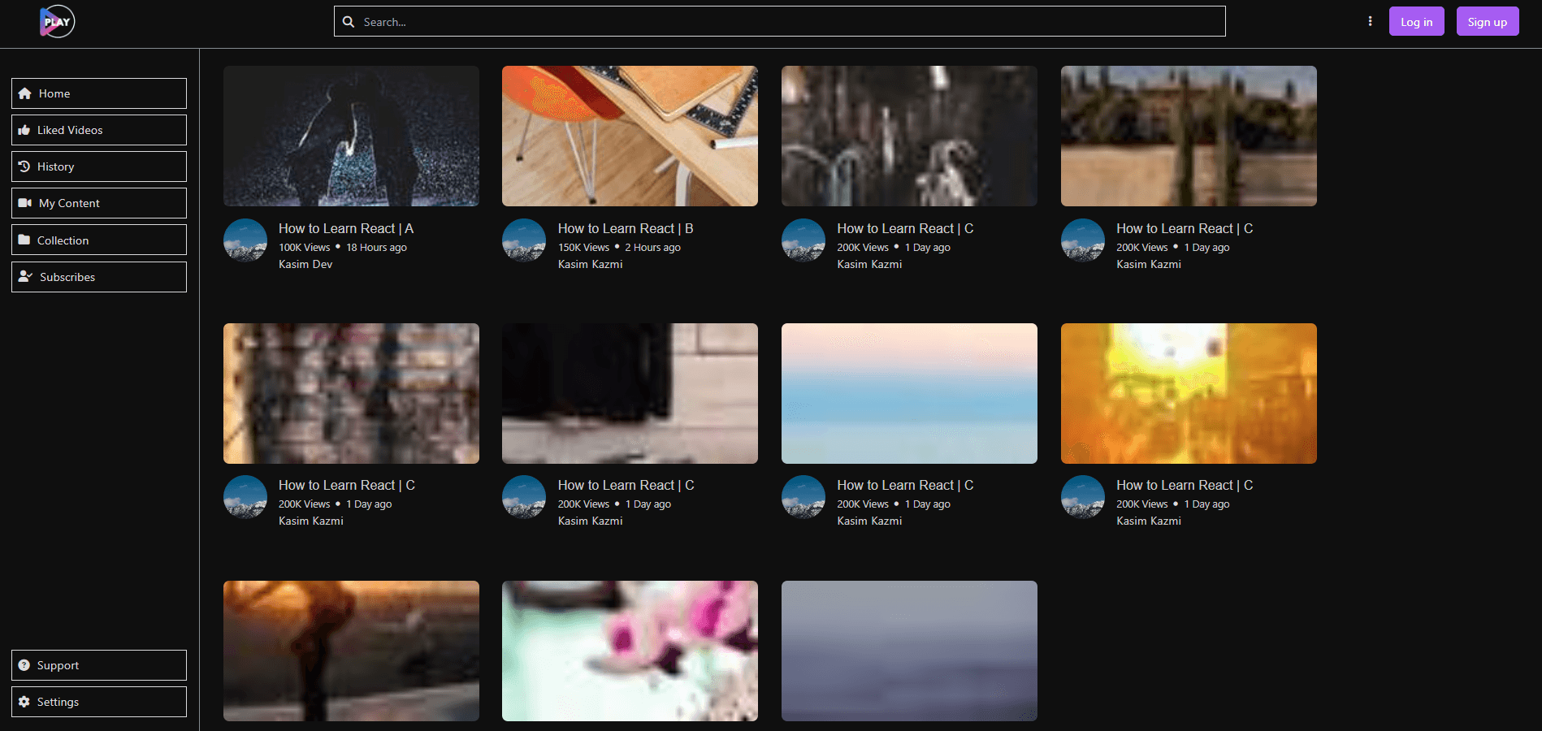
Task: Open My Content in sidebar
Action: (99, 203)
